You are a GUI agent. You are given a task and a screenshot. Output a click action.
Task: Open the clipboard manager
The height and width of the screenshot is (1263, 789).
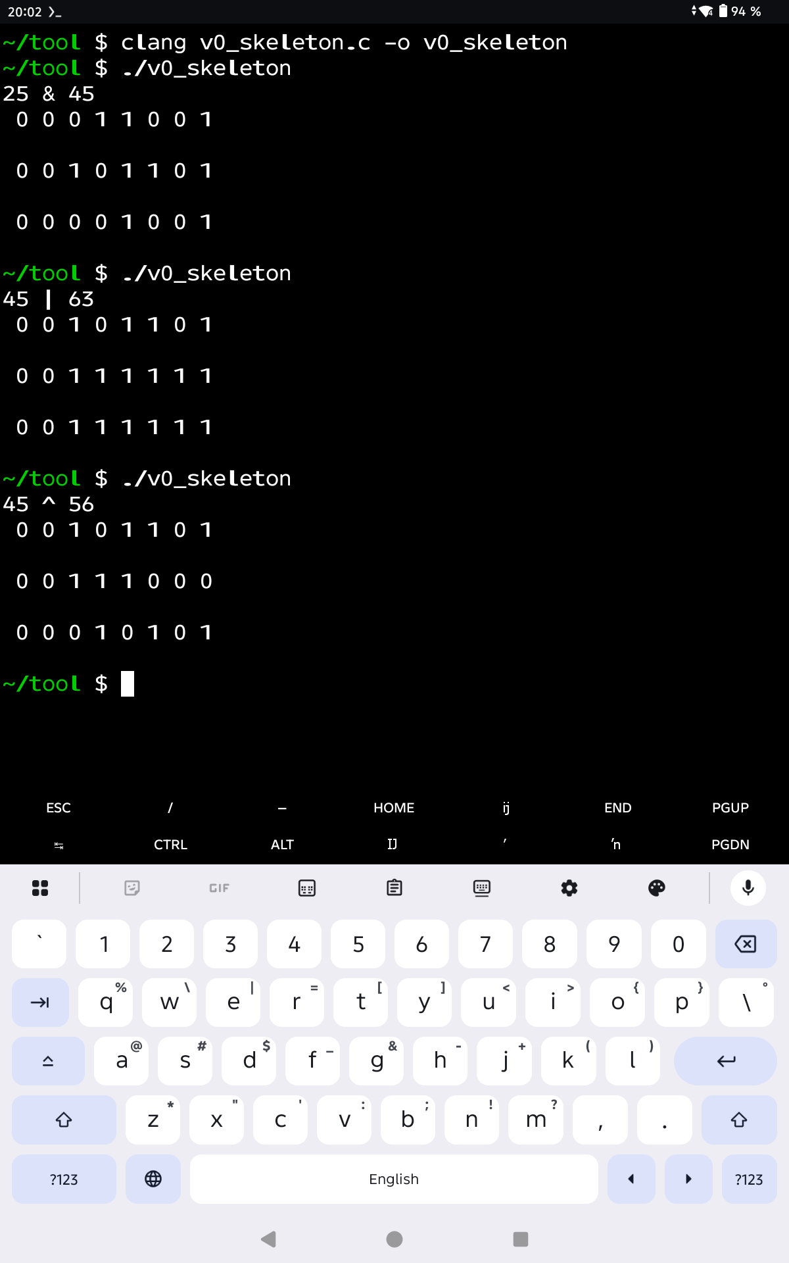click(x=394, y=888)
